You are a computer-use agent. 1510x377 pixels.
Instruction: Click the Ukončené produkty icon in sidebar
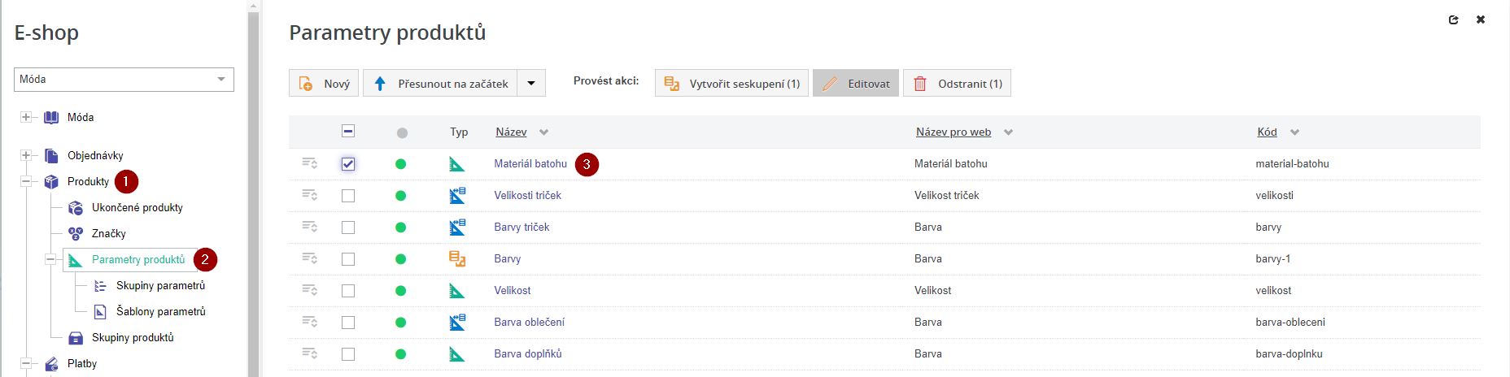tap(76, 208)
